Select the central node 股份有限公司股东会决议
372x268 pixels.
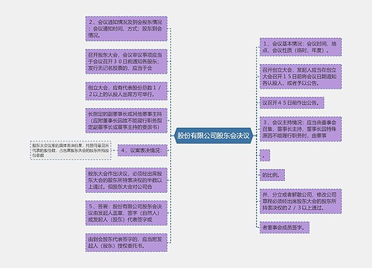click(x=214, y=135)
